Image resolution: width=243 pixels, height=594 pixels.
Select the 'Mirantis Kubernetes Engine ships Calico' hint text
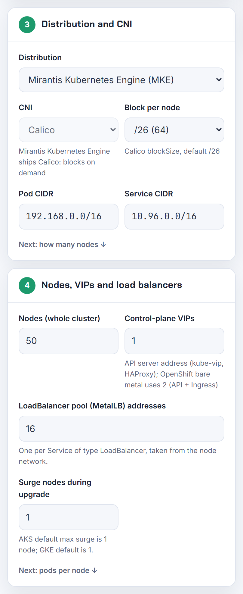(x=64, y=162)
